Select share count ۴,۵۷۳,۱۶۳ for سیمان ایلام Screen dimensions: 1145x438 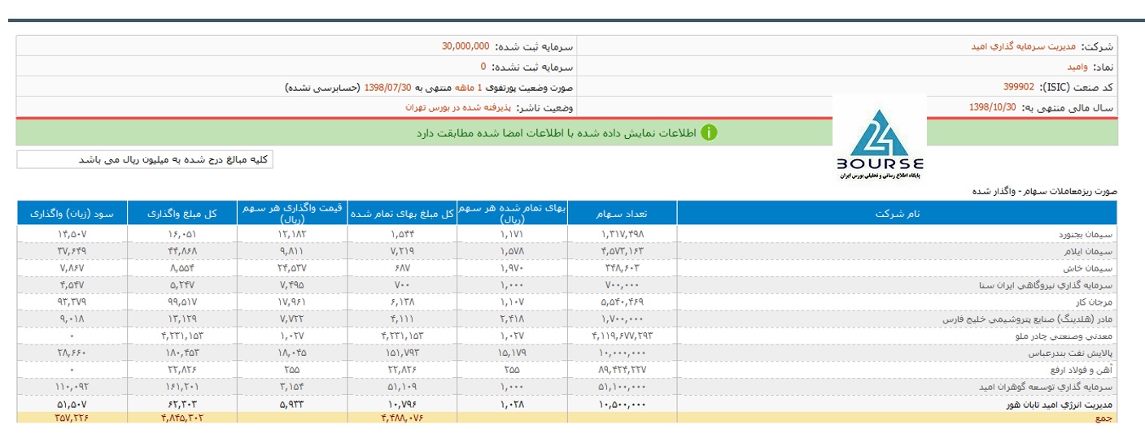click(622, 251)
